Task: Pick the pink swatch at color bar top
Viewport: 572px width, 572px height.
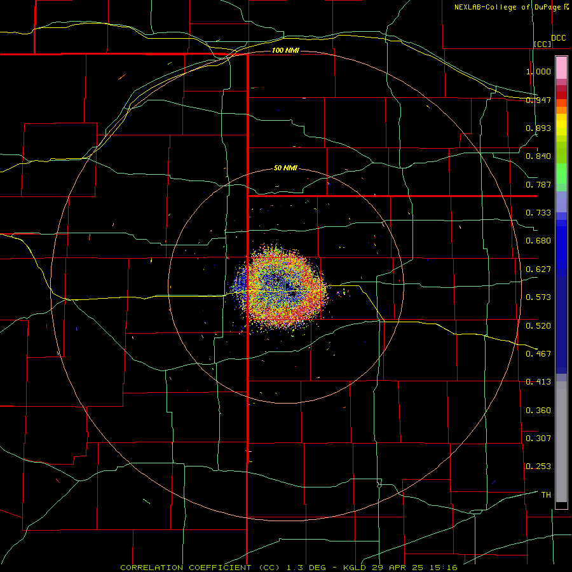Action: coord(561,68)
